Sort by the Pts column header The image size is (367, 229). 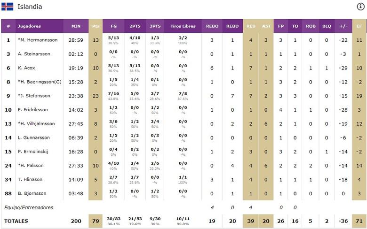96,26
